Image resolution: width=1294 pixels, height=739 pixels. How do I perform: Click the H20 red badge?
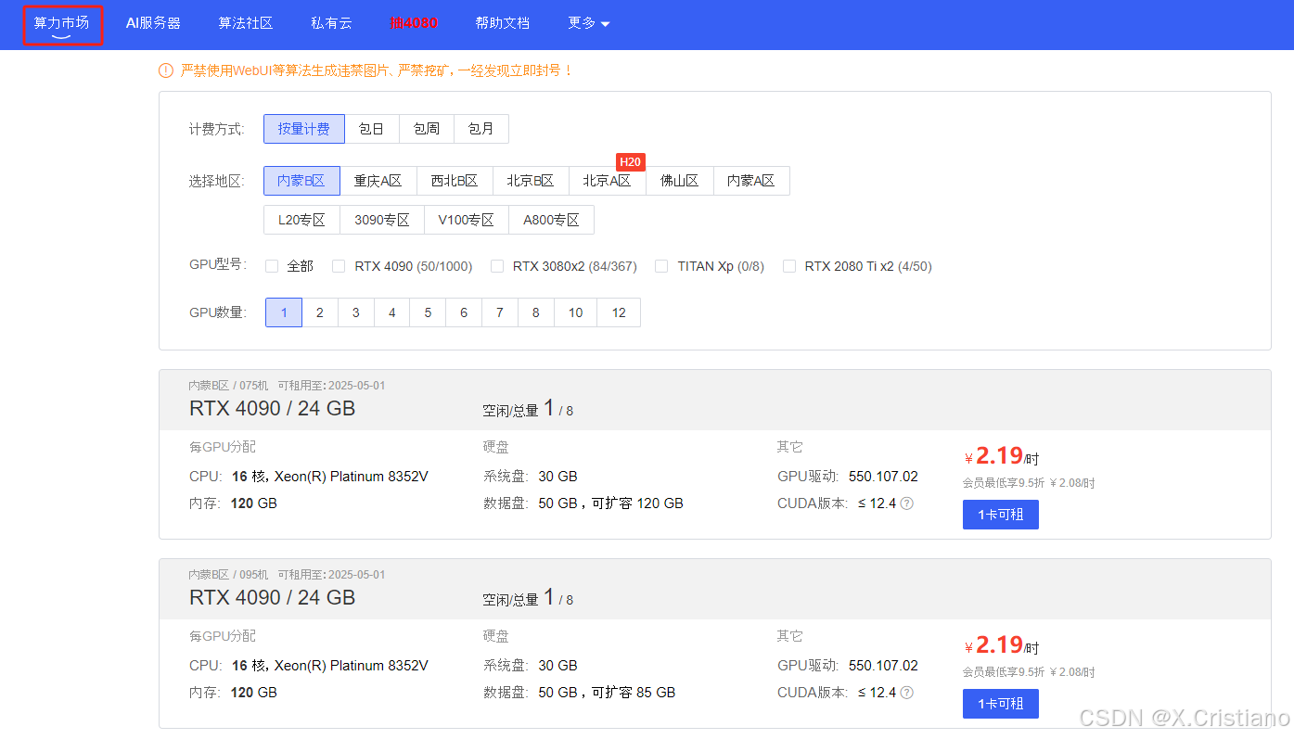click(x=631, y=162)
